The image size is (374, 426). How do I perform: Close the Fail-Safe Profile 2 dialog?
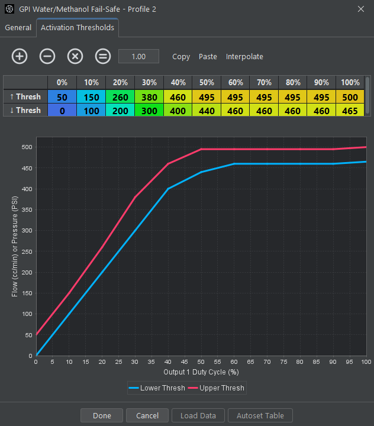point(361,9)
